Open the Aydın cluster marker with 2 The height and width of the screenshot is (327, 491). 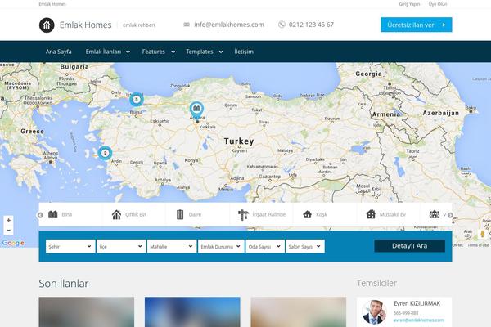point(106,153)
